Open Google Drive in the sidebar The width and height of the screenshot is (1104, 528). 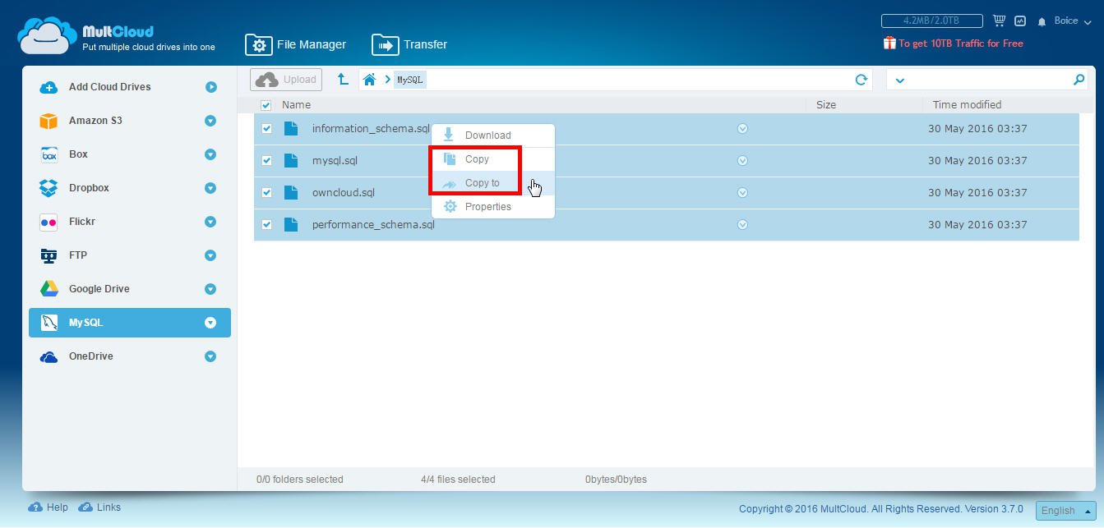99,289
